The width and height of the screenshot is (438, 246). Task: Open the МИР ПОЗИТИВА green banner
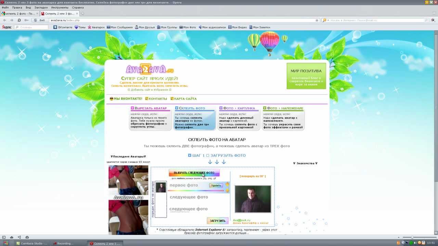point(306,76)
